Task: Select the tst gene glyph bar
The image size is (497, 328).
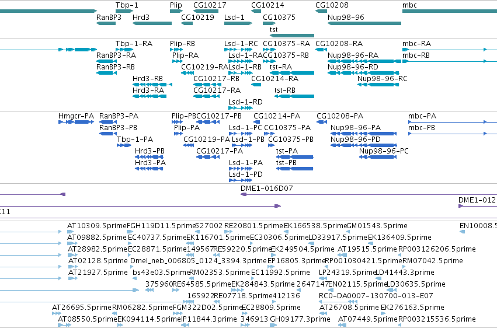Action: tap(291, 36)
